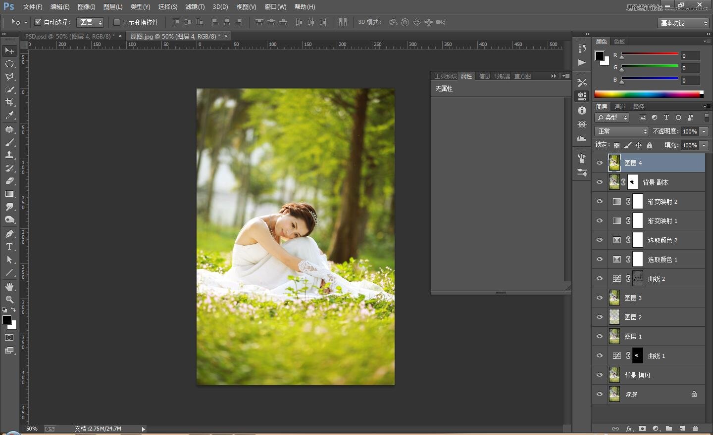The height and width of the screenshot is (435, 713).
Task: Switch to the PSD.psd document tab
Action: [x=70, y=36]
